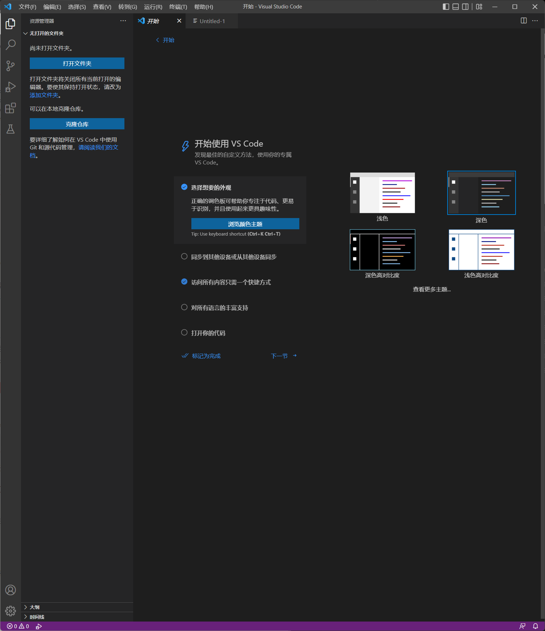Open the notifications bell icon
The height and width of the screenshot is (631, 545).
[x=536, y=626]
